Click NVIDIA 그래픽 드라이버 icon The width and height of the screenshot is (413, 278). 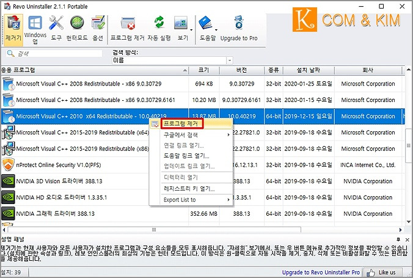point(8,214)
